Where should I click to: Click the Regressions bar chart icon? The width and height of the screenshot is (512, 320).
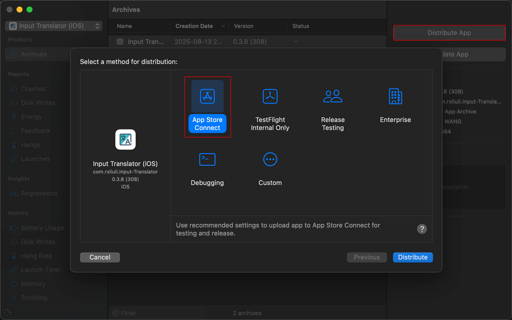coord(14,193)
